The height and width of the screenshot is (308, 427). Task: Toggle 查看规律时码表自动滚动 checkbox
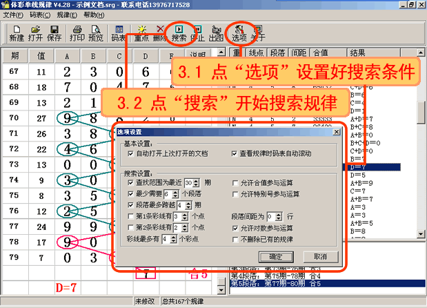pyautogui.click(x=235, y=154)
